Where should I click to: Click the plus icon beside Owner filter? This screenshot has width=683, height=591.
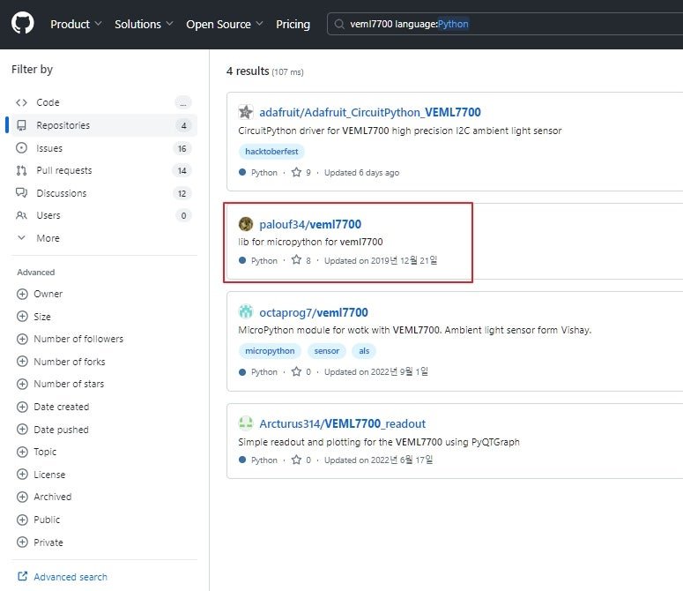[x=22, y=294]
